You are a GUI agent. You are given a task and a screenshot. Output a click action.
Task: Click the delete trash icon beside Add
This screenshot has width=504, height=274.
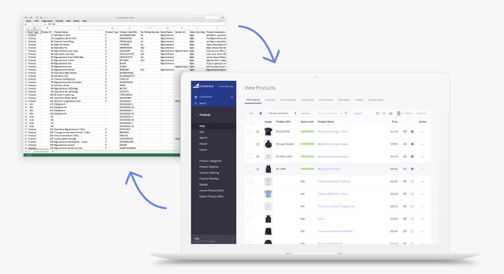point(261,114)
